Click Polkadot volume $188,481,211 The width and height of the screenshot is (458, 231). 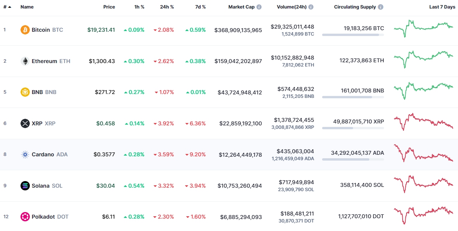pos(297,214)
